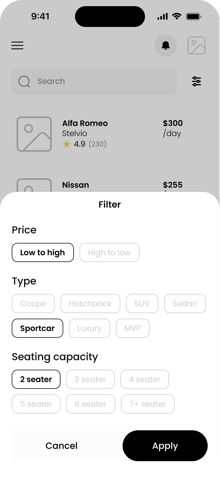Tap the Alfa Romeo car thumbnail
The image size is (220, 478).
pyautogui.click(x=34, y=134)
